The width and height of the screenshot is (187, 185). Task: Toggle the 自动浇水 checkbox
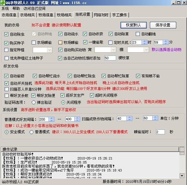(x=60, y=34)
